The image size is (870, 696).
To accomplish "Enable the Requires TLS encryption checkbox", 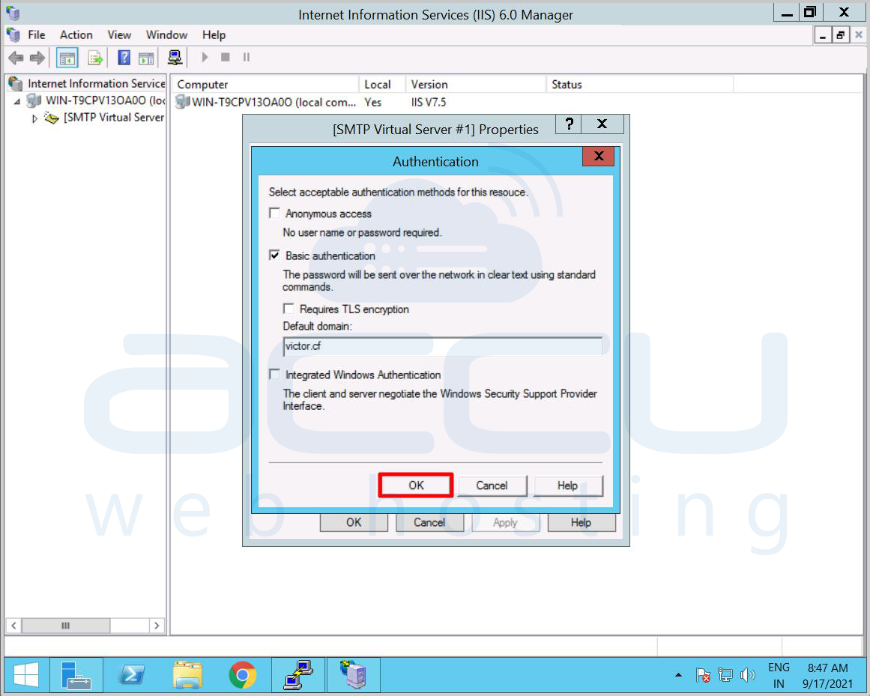I will coord(289,309).
